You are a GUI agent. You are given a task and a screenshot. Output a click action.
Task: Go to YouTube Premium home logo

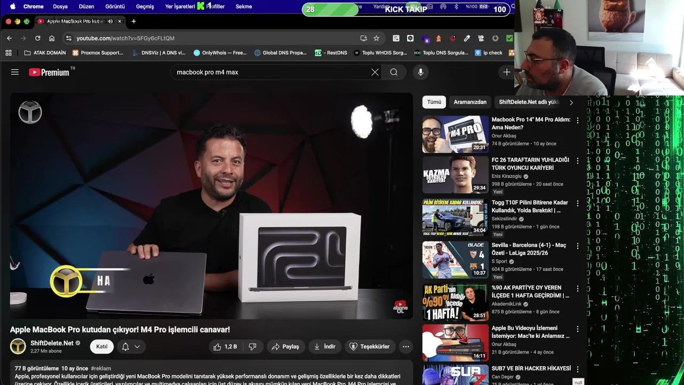[x=49, y=72]
